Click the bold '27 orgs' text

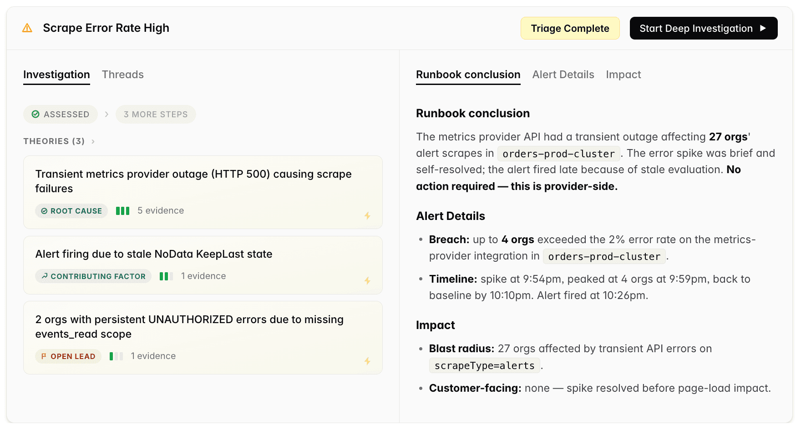coord(728,137)
